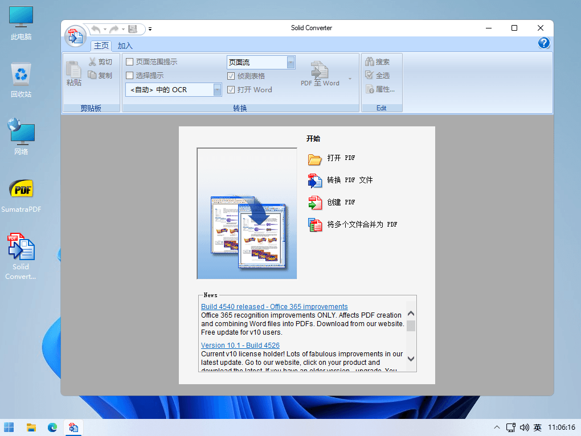Click the 将多个文件合并为 PDF icon
Image resolution: width=581 pixels, height=436 pixels.
[315, 225]
